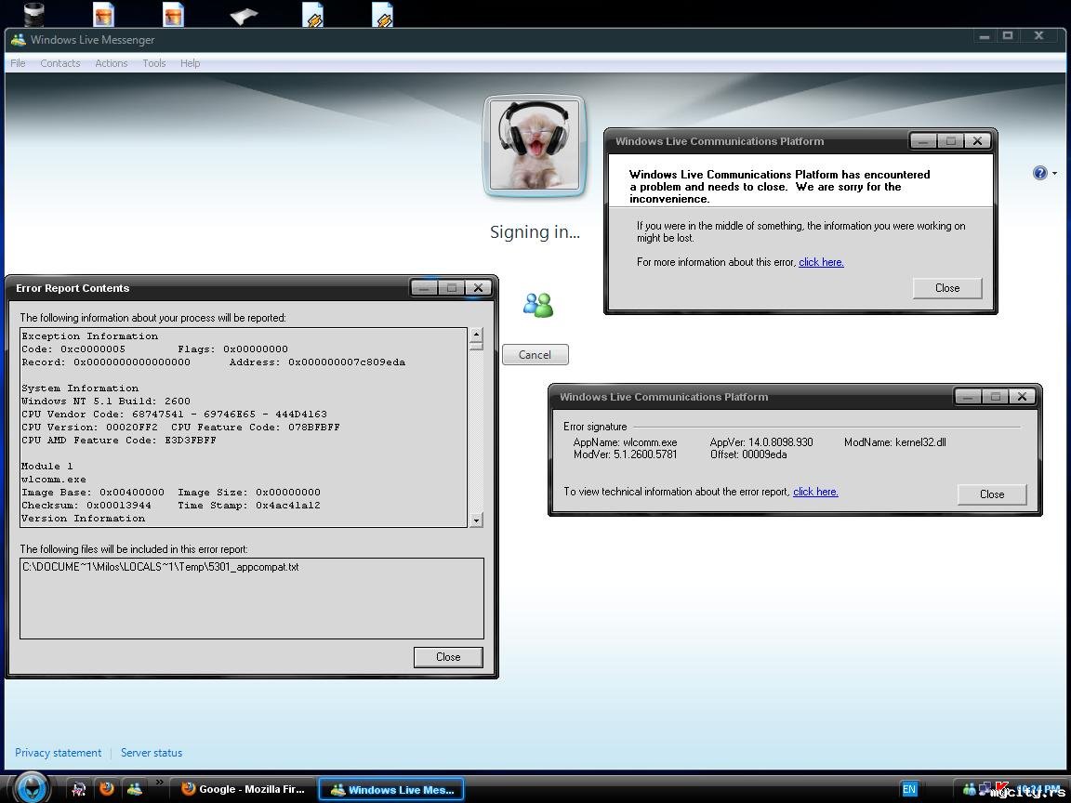Close the Error Report Contents window via X
1071x803 pixels.
(478, 288)
